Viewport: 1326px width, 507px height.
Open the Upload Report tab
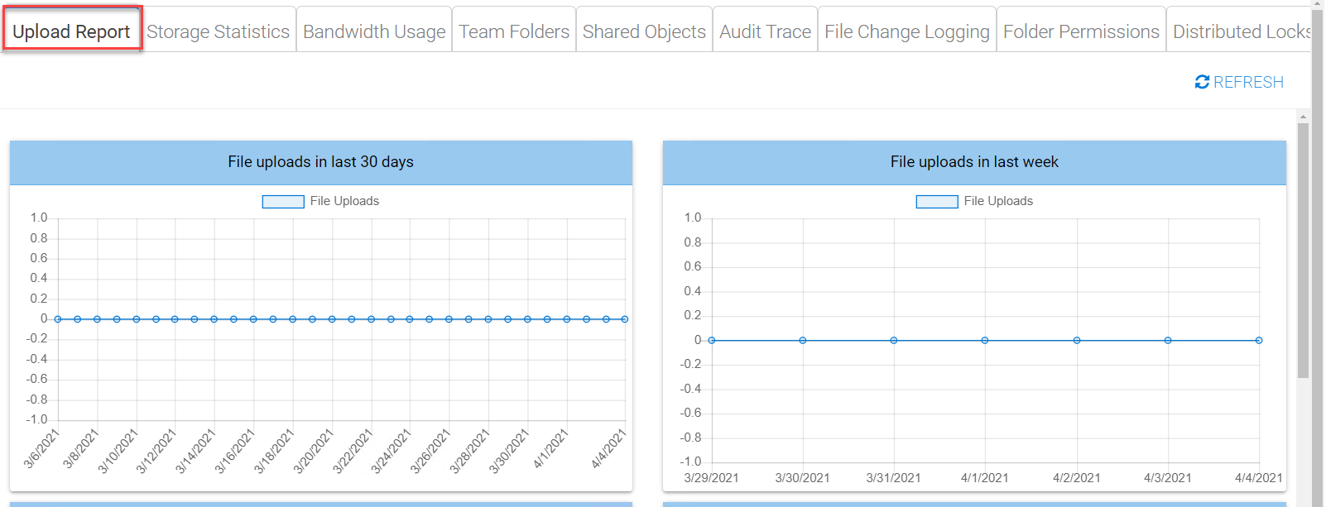coord(71,30)
